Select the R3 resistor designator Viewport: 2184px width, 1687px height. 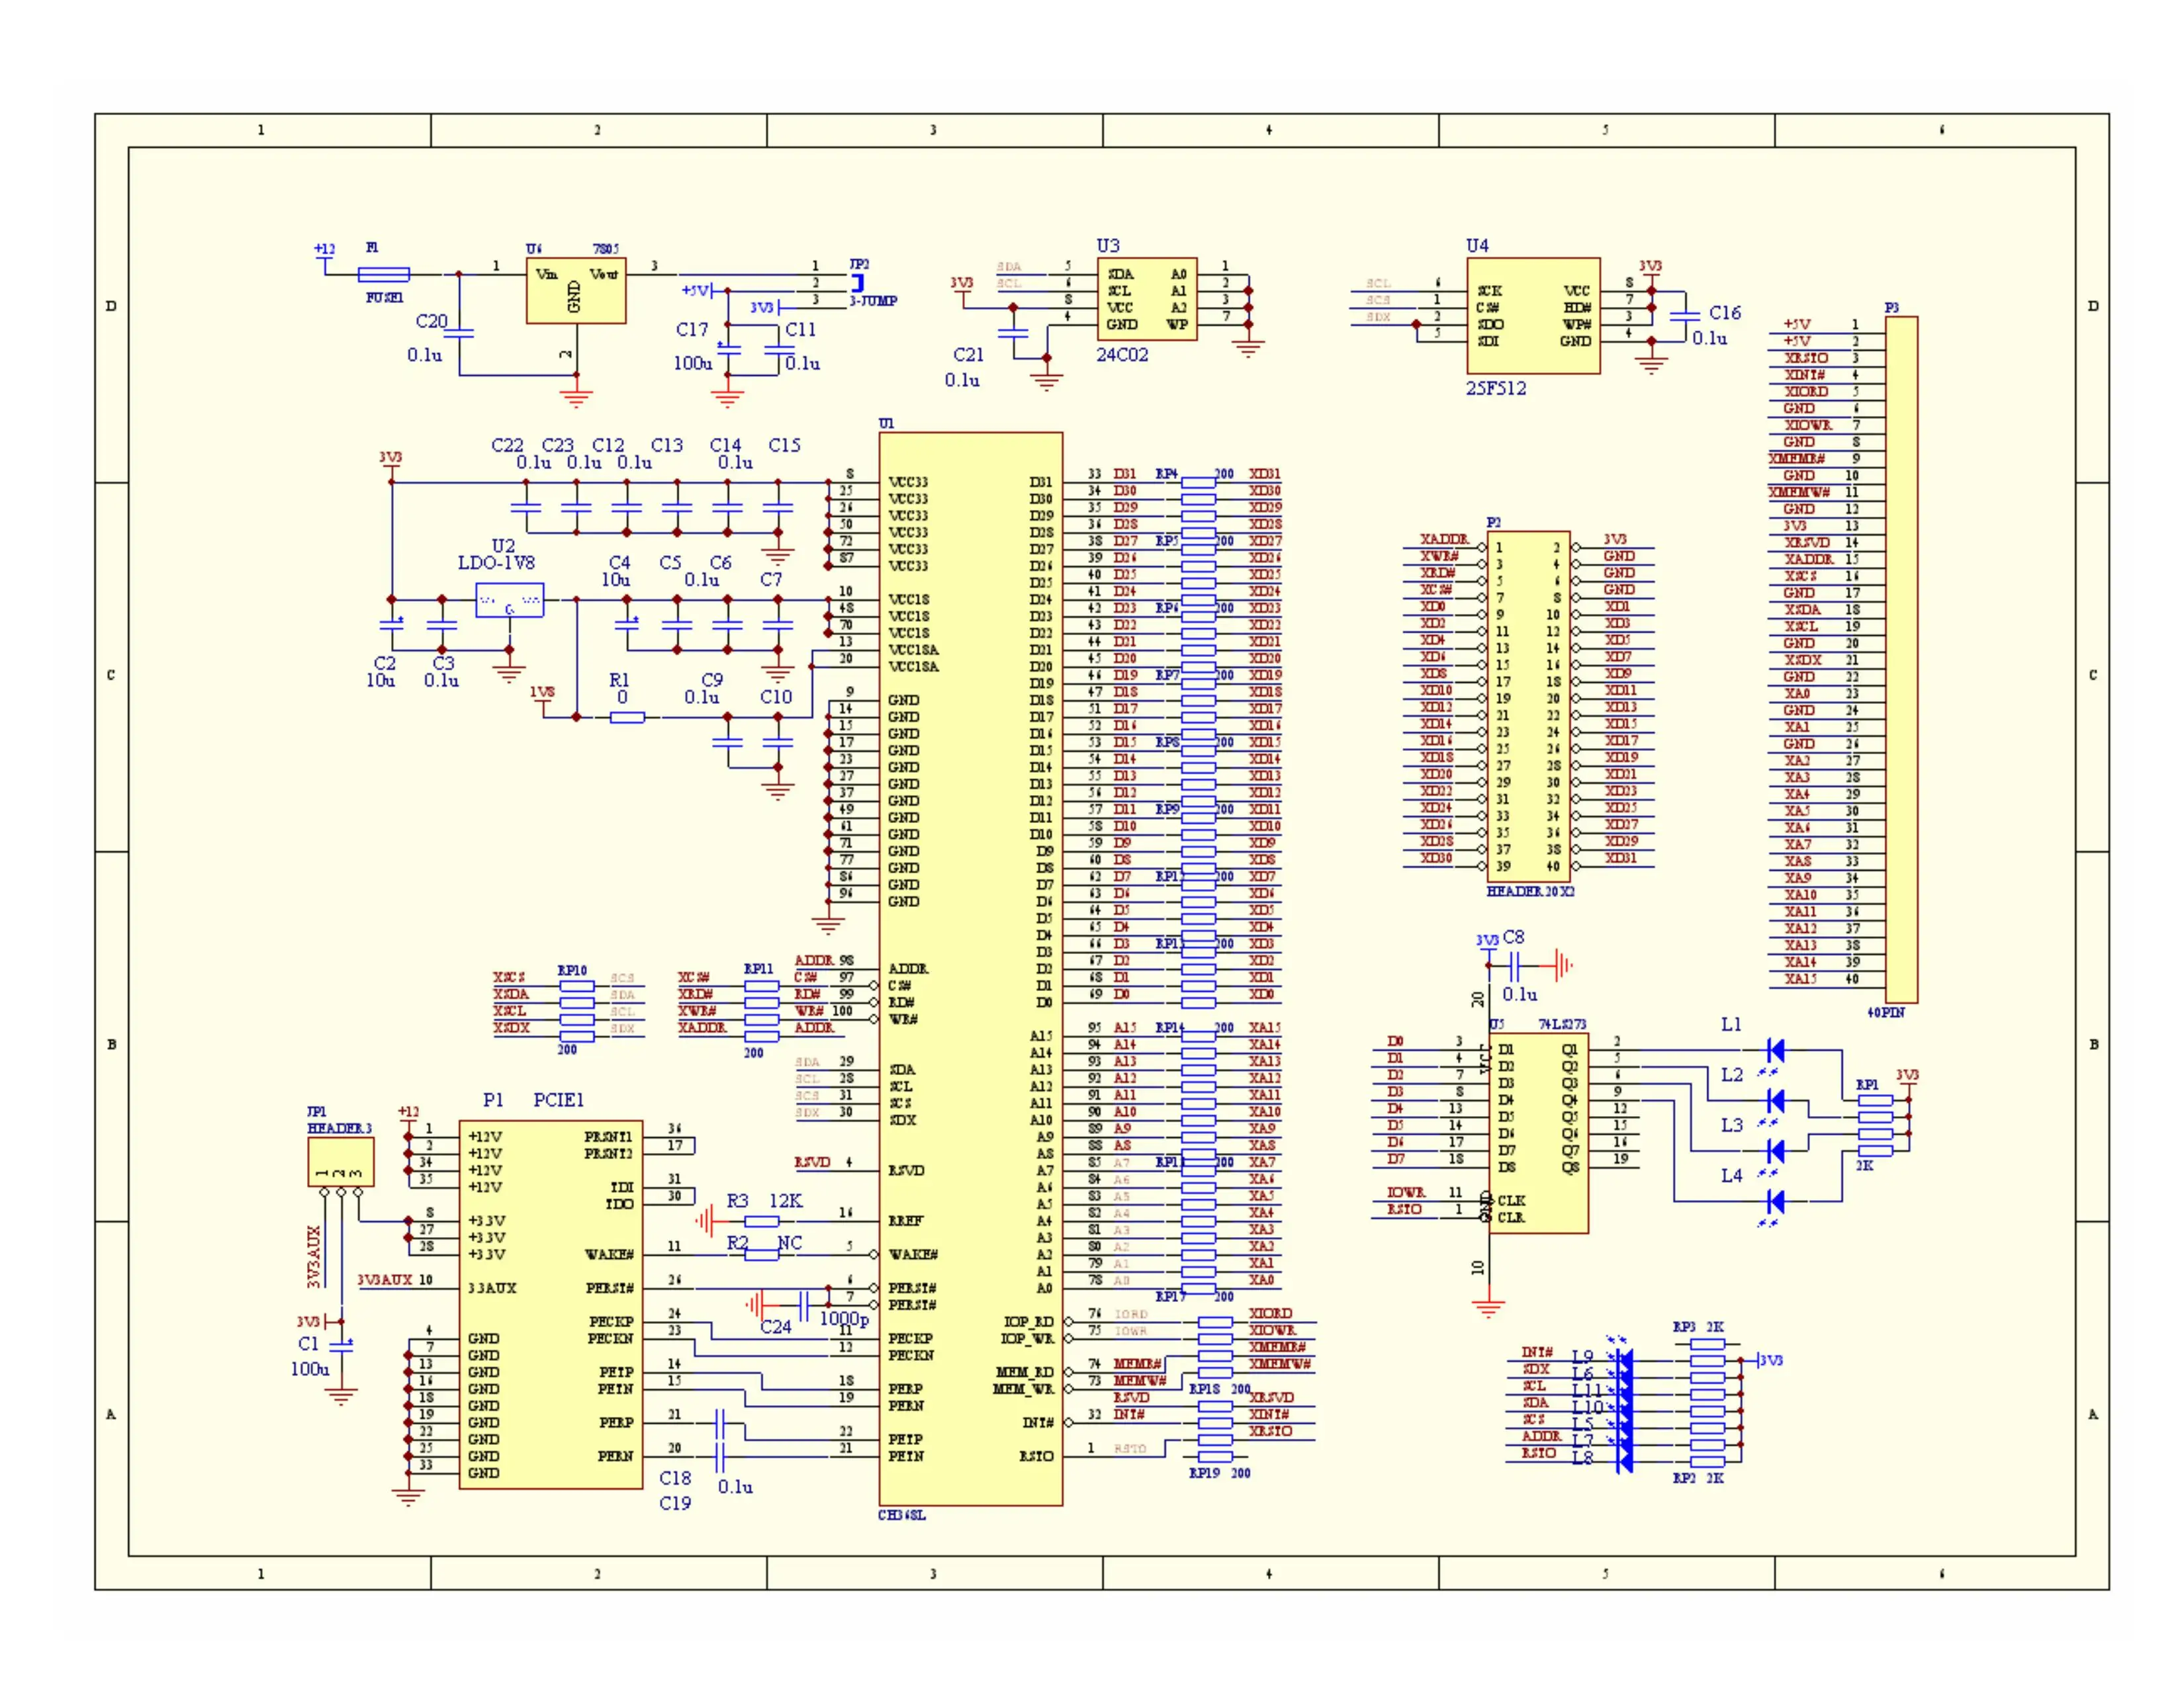click(737, 1201)
